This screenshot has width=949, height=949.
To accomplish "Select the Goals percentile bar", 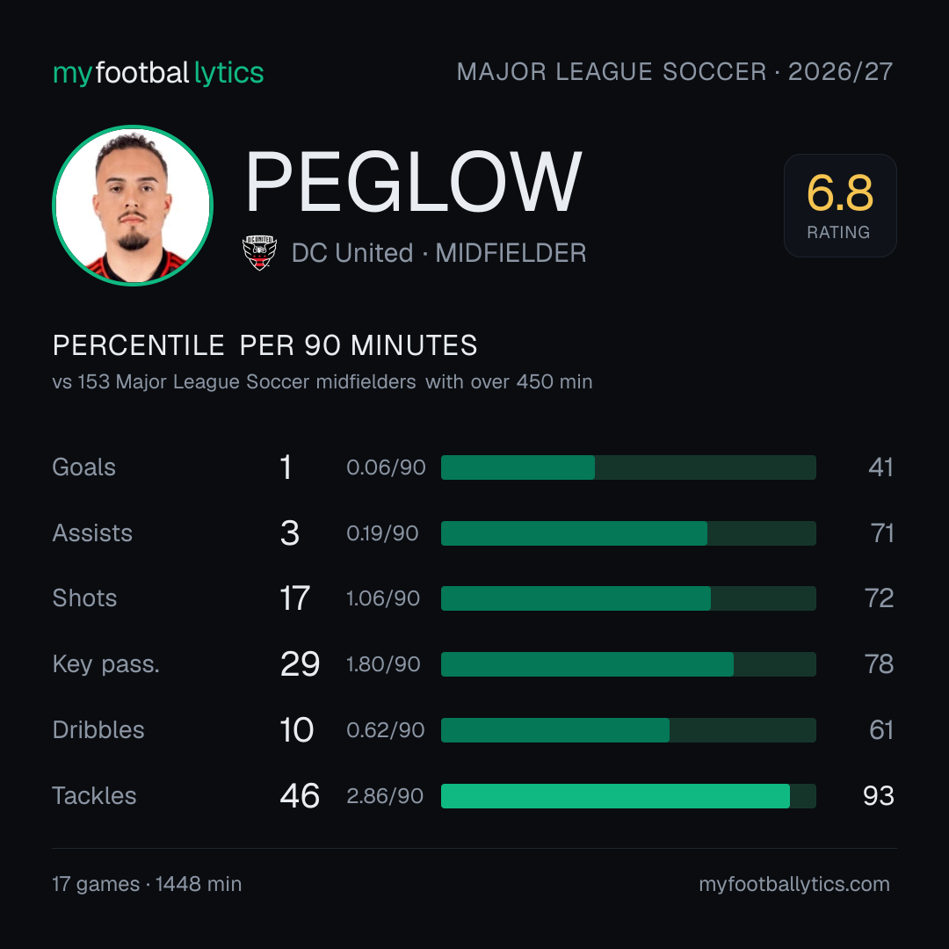I will pyautogui.click(x=628, y=467).
